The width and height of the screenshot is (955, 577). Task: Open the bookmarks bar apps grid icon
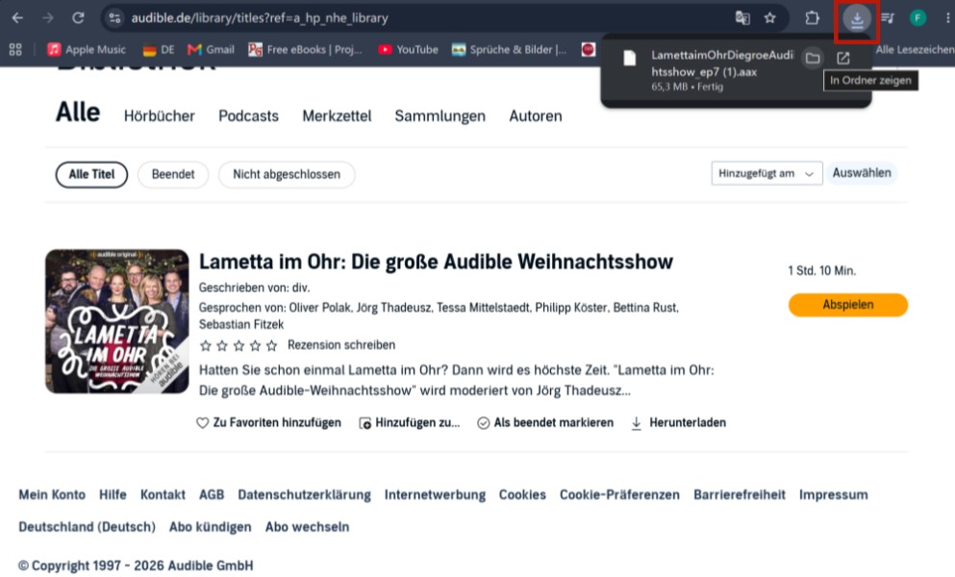click(15, 50)
